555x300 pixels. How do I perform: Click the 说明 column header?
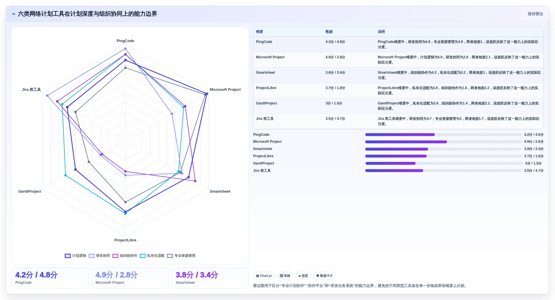coord(381,32)
